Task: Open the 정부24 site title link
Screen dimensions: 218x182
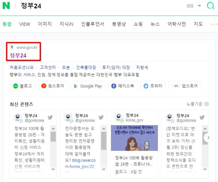Action: [18, 56]
